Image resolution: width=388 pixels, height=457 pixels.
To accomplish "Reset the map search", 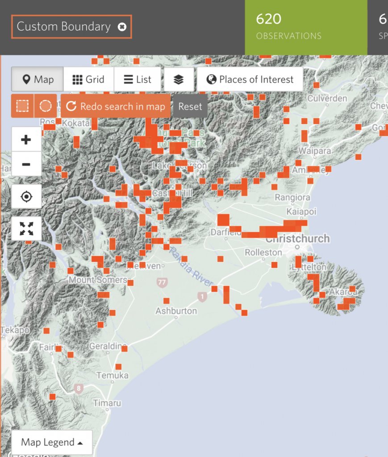I will coord(190,106).
